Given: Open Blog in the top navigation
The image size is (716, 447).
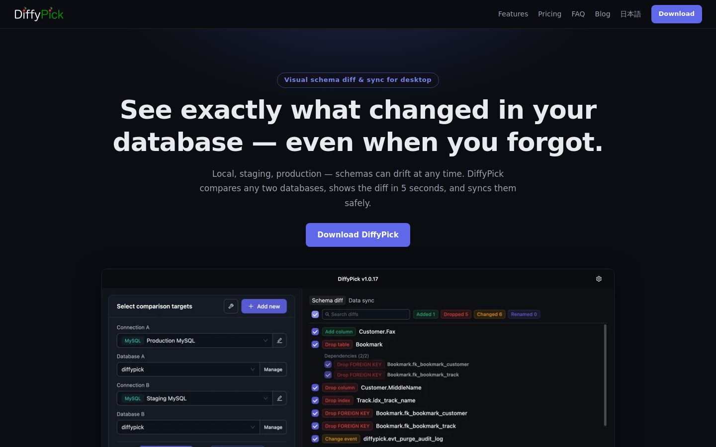Looking at the screenshot, I should pyautogui.click(x=603, y=14).
